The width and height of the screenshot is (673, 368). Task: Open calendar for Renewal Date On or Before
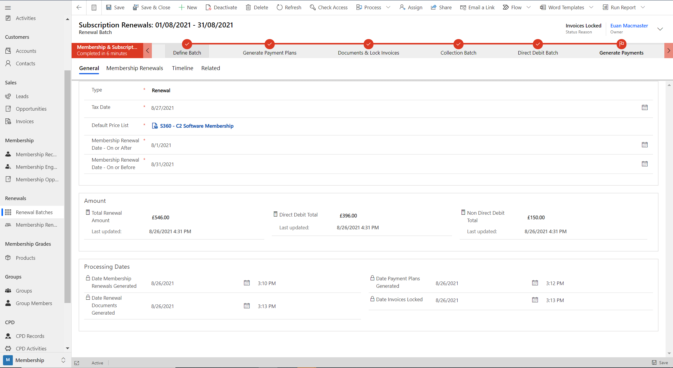[645, 164]
